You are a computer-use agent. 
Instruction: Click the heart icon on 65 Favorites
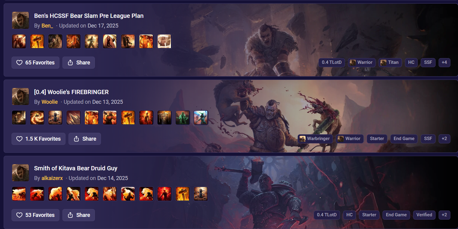19,63
